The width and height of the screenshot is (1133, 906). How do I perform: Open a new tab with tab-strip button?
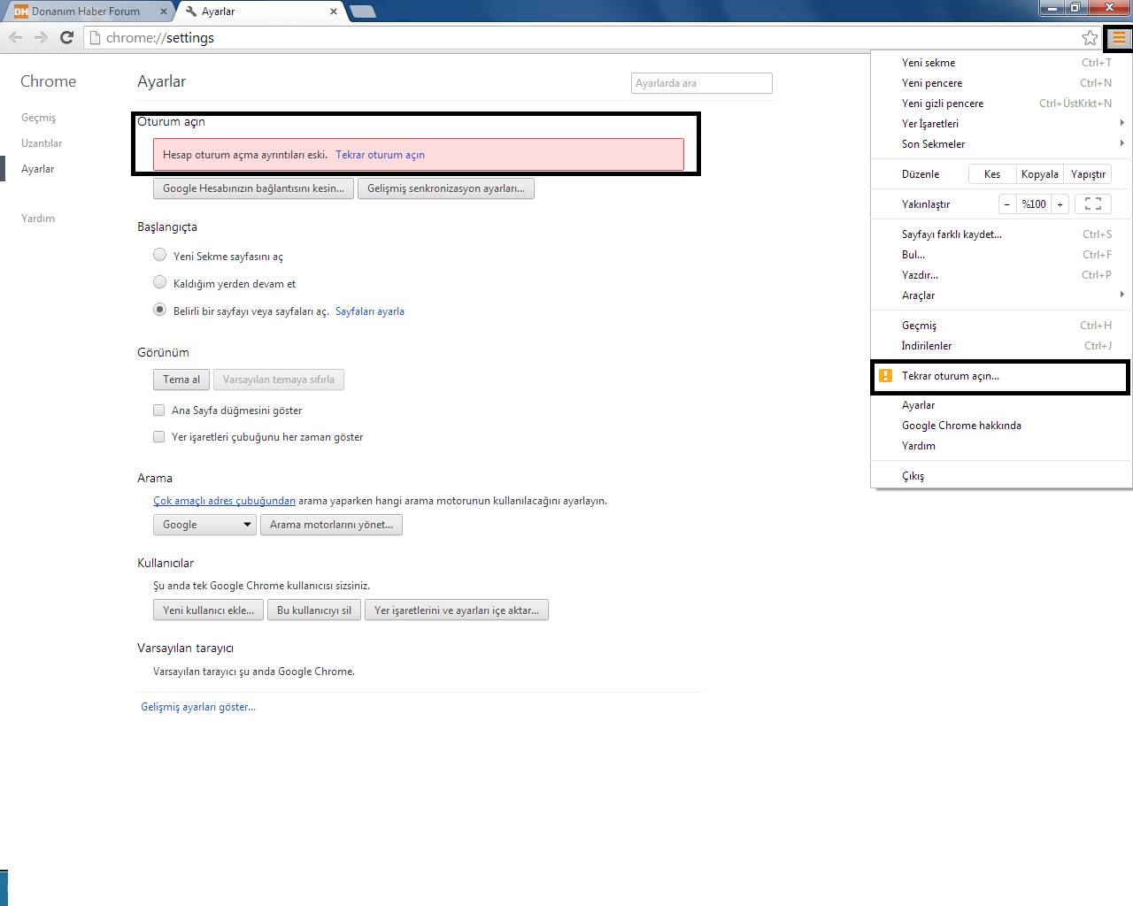(x=363, y=12)
